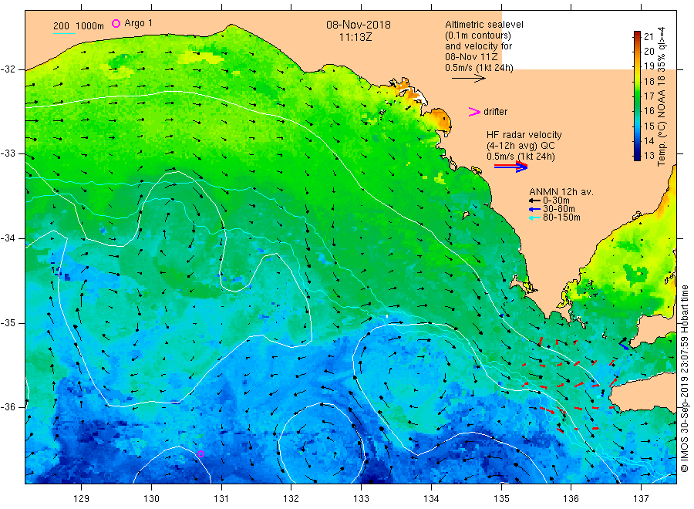The height and width of the screenshot is (509, 694).
Task: Click the IMOS copyright timestamp text
Action: [684, 378]
